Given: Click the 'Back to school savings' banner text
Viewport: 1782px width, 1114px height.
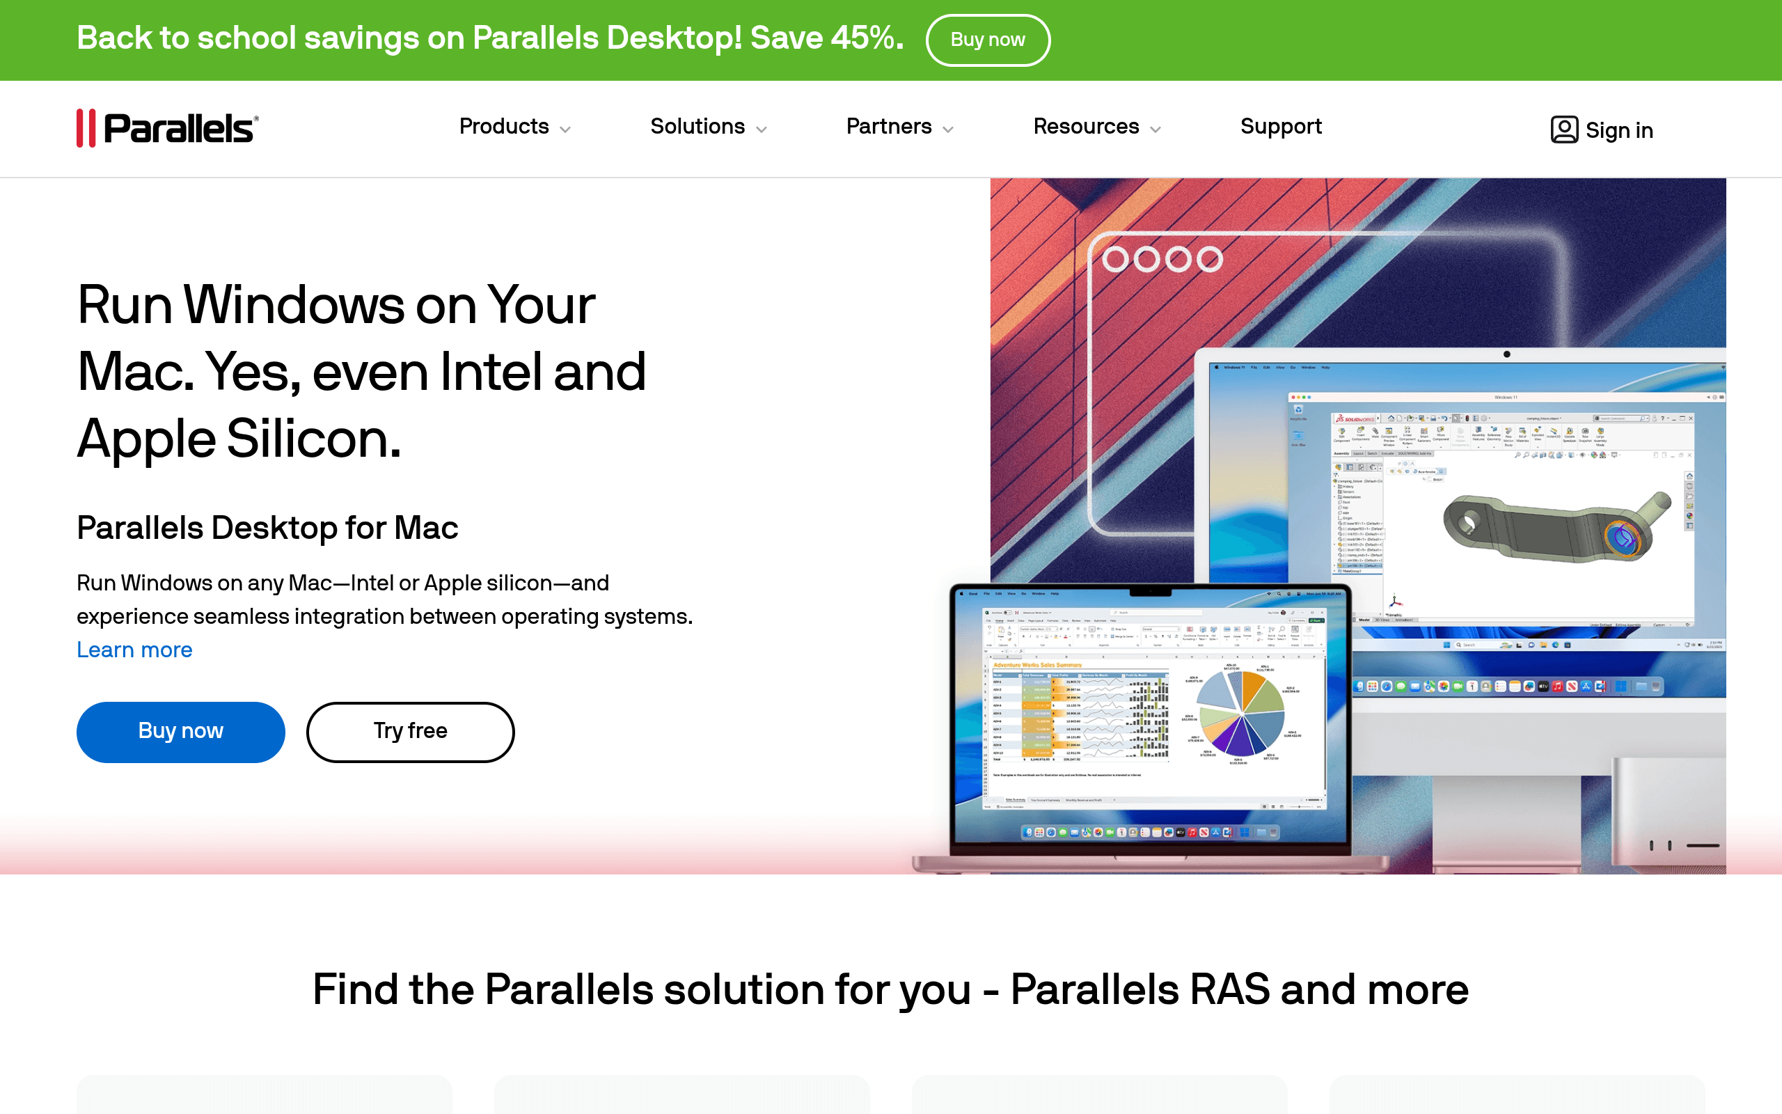Looking at the screenshot, I should click(x=489, y=38).
